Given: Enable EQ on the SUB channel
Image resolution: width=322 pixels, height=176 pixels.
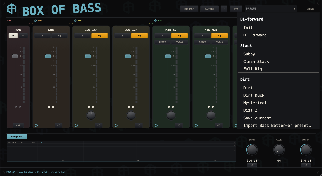Looking at the screenshot, I should click(x=60, y=36).
